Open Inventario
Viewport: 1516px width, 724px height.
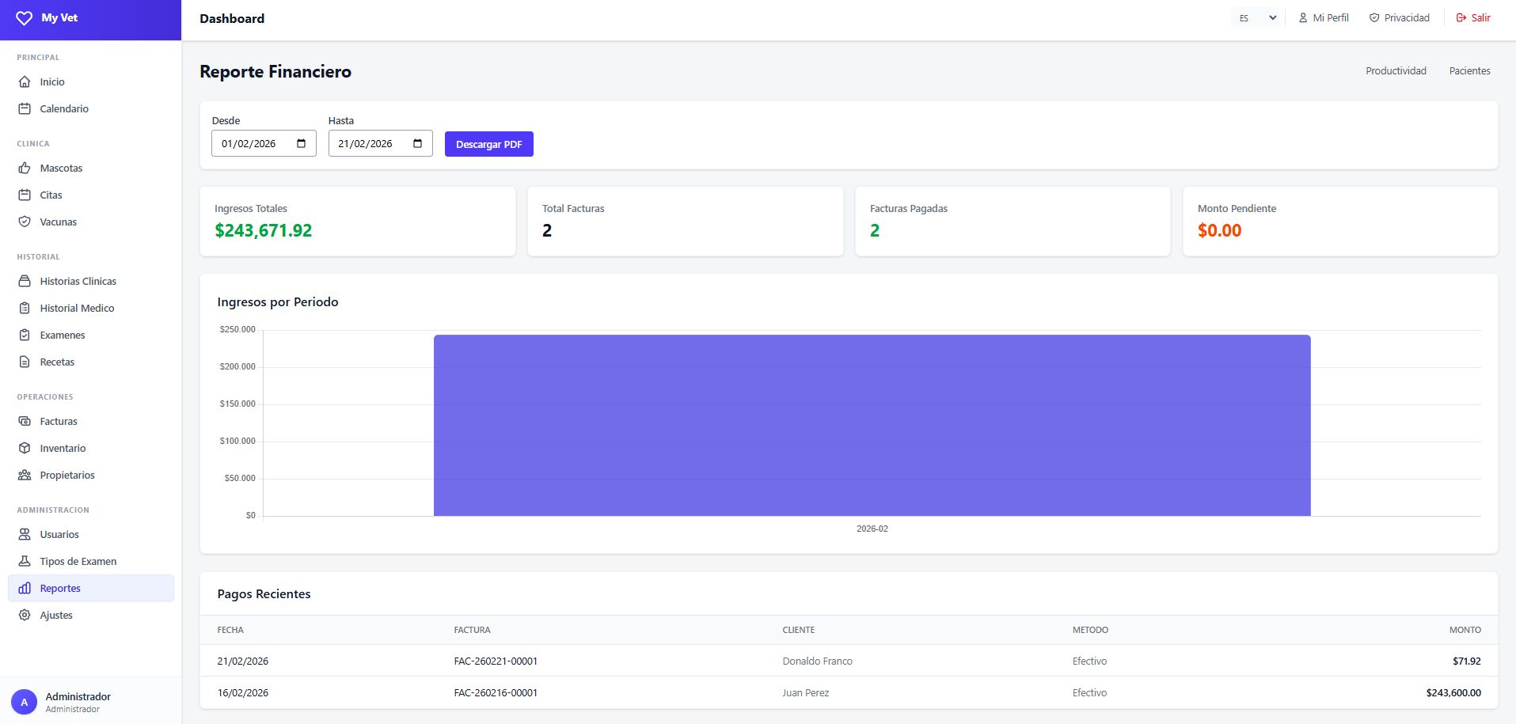point(91,448)
